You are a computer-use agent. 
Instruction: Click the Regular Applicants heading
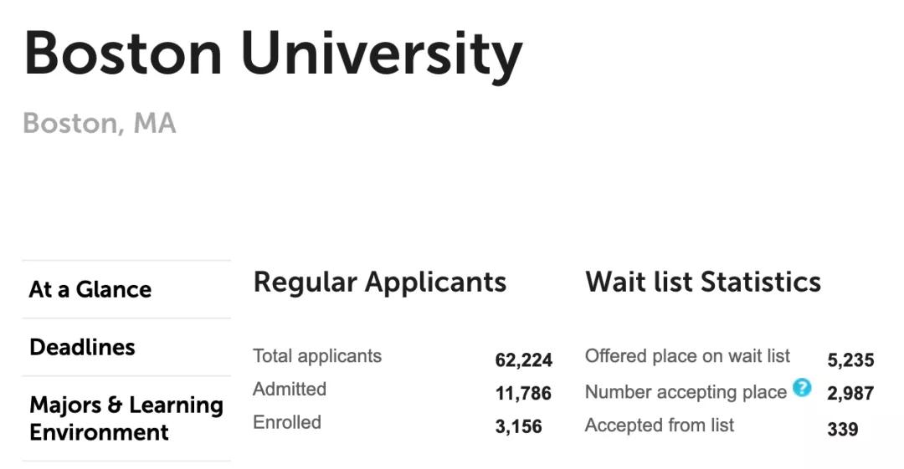click(x=380, y=283)
